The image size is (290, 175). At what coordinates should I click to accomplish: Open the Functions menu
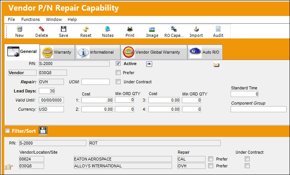[30, 19]
